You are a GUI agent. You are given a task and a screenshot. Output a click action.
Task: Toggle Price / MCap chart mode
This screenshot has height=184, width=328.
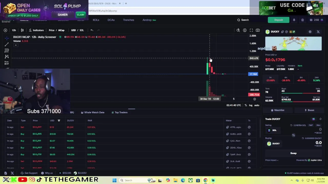tap(57, 30)
